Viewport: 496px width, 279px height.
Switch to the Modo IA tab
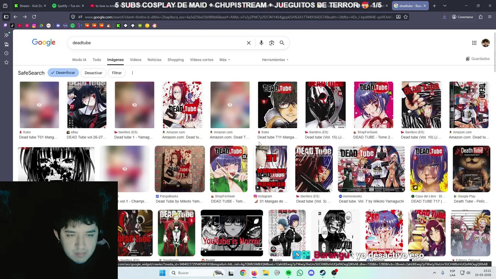click(x=79, y=60)
